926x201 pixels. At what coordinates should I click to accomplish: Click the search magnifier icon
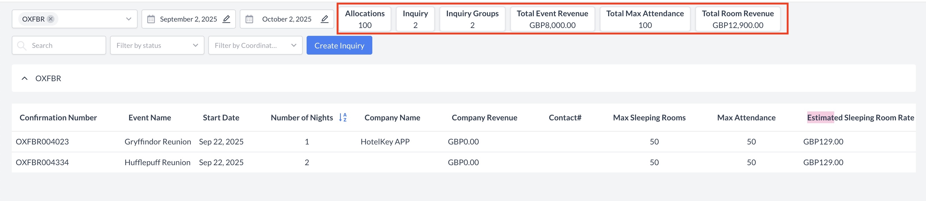click(22, 46)
